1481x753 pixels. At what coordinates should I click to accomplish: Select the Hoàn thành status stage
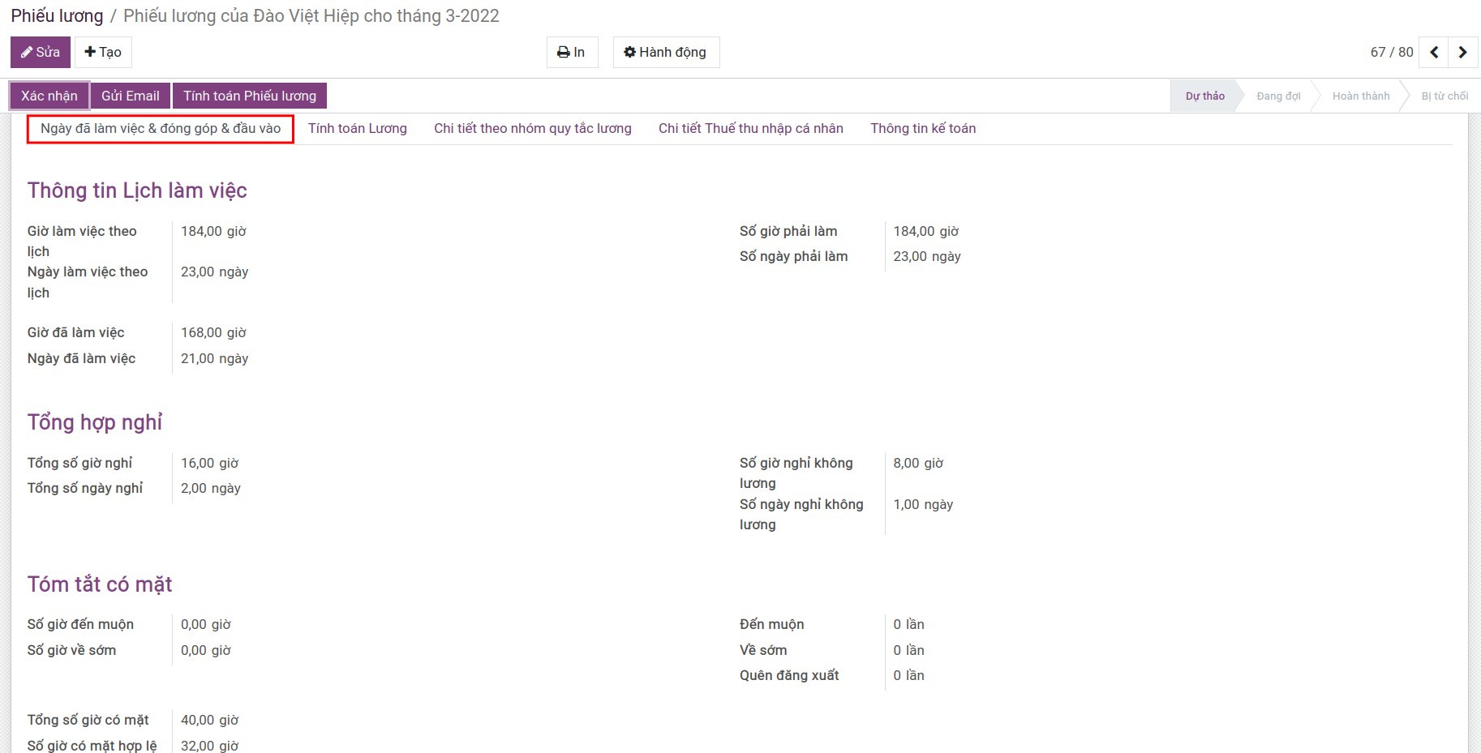point(1360,96)
